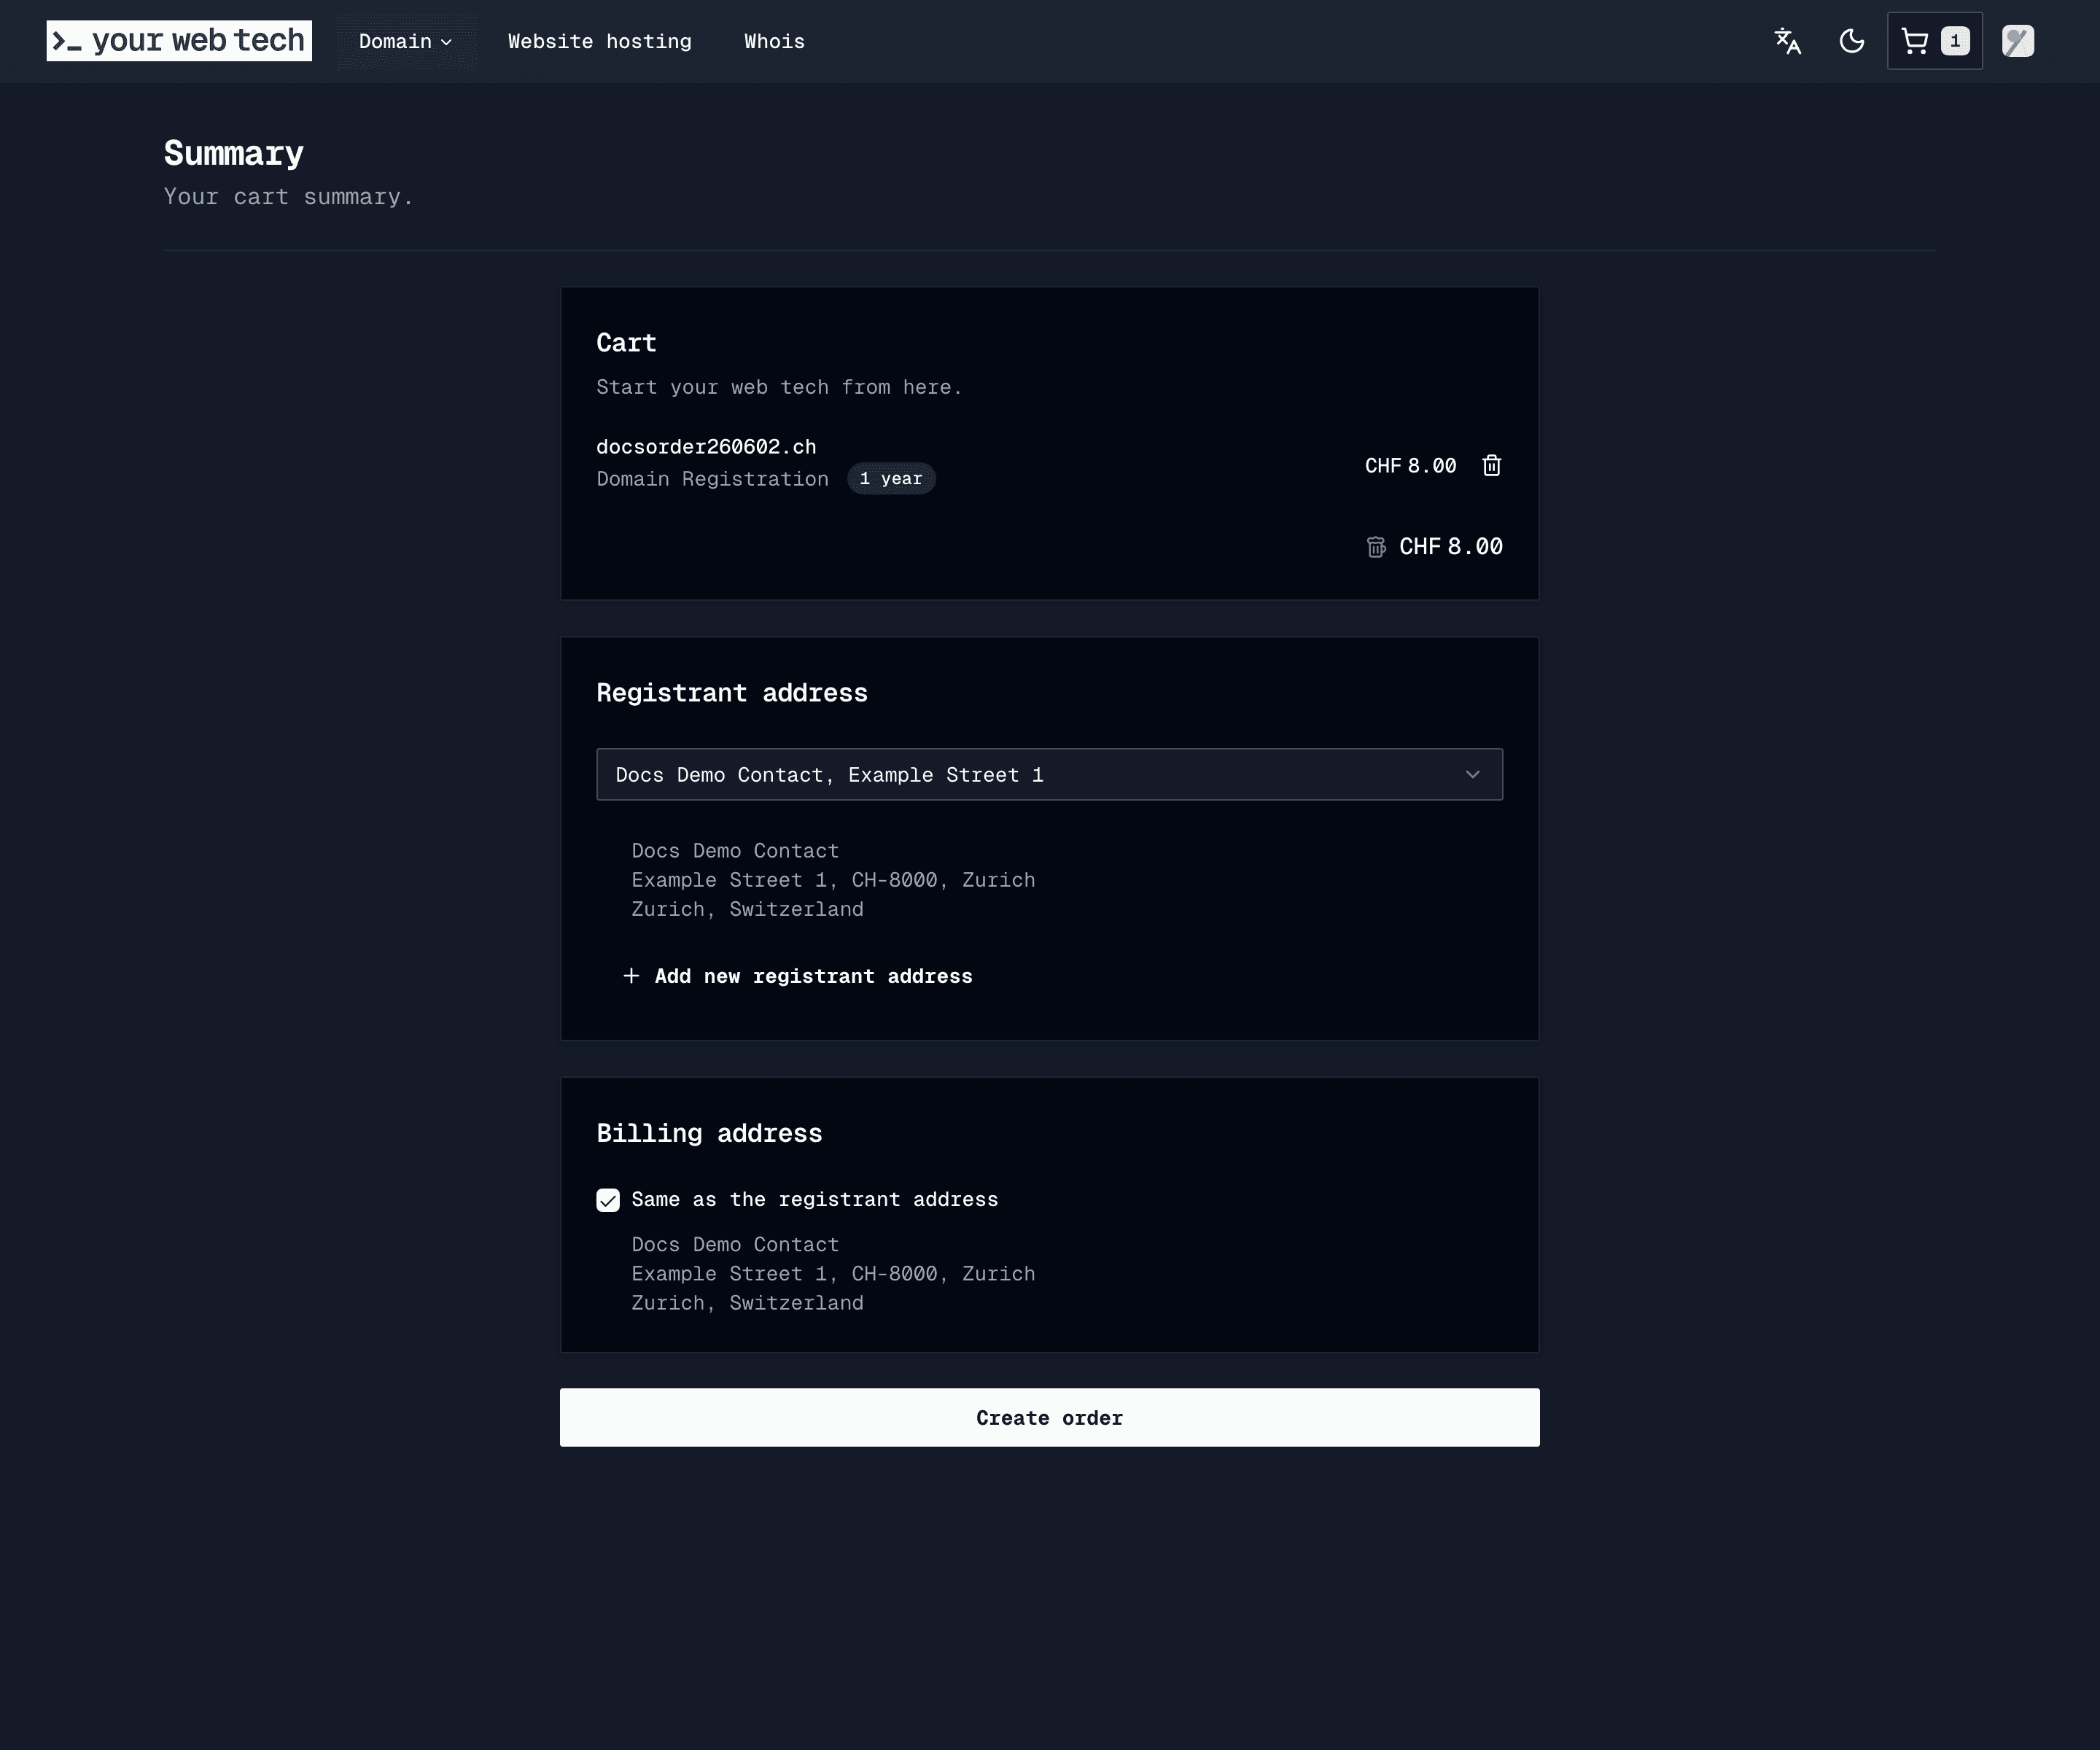This screenshot has width=2100, height=1750.
Task: Open the shopping cart with 1 item
Action: coord(1934,41)
